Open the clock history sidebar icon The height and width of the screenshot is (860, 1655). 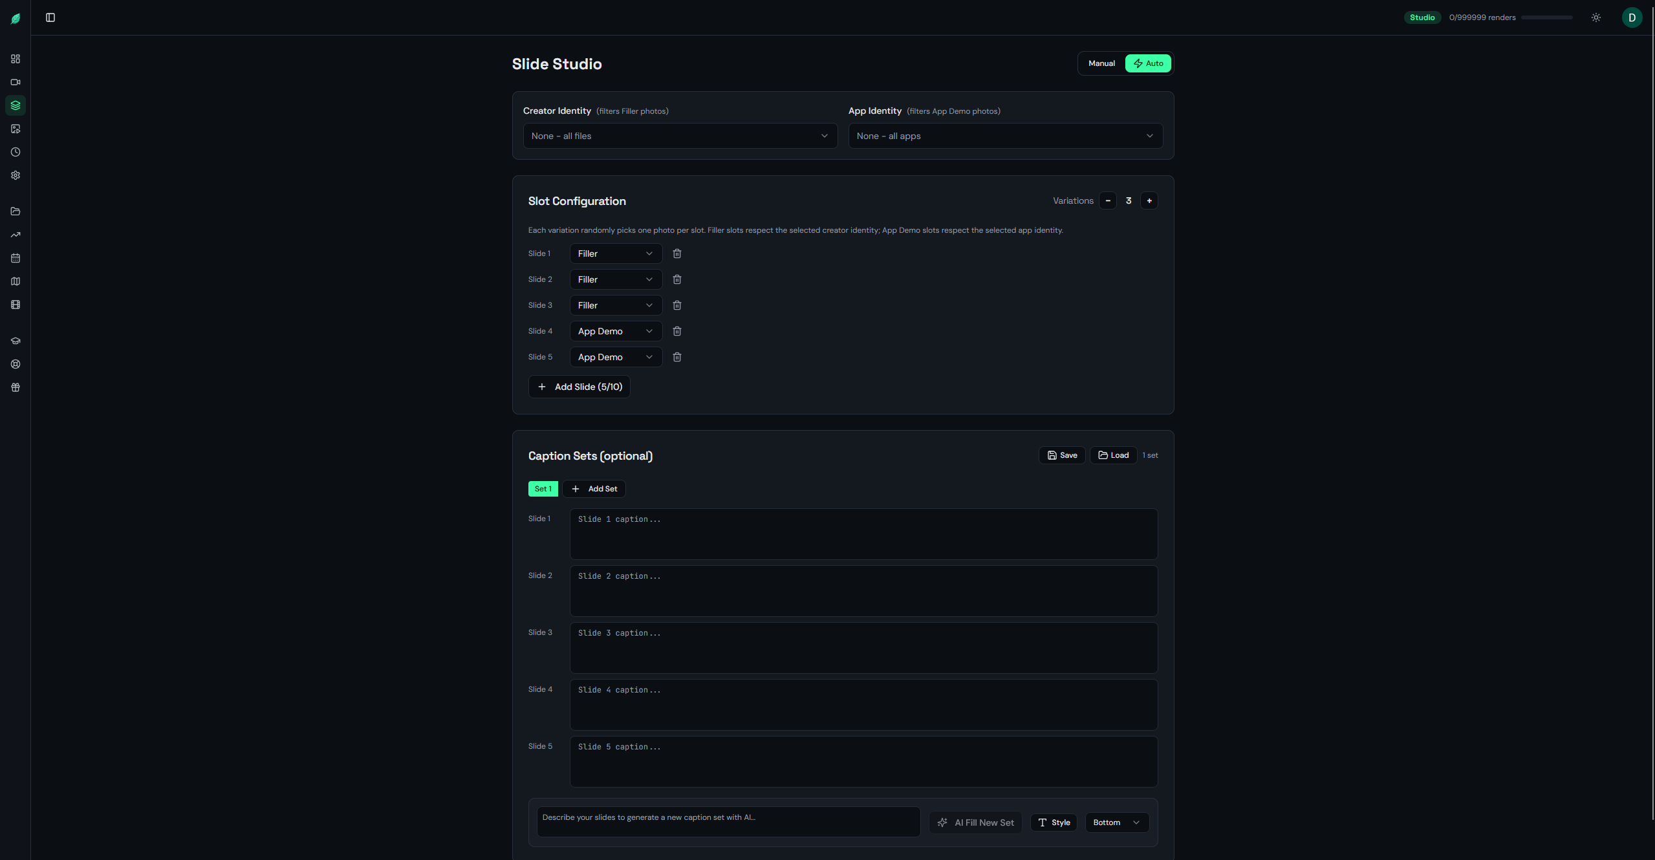[16, 152]
